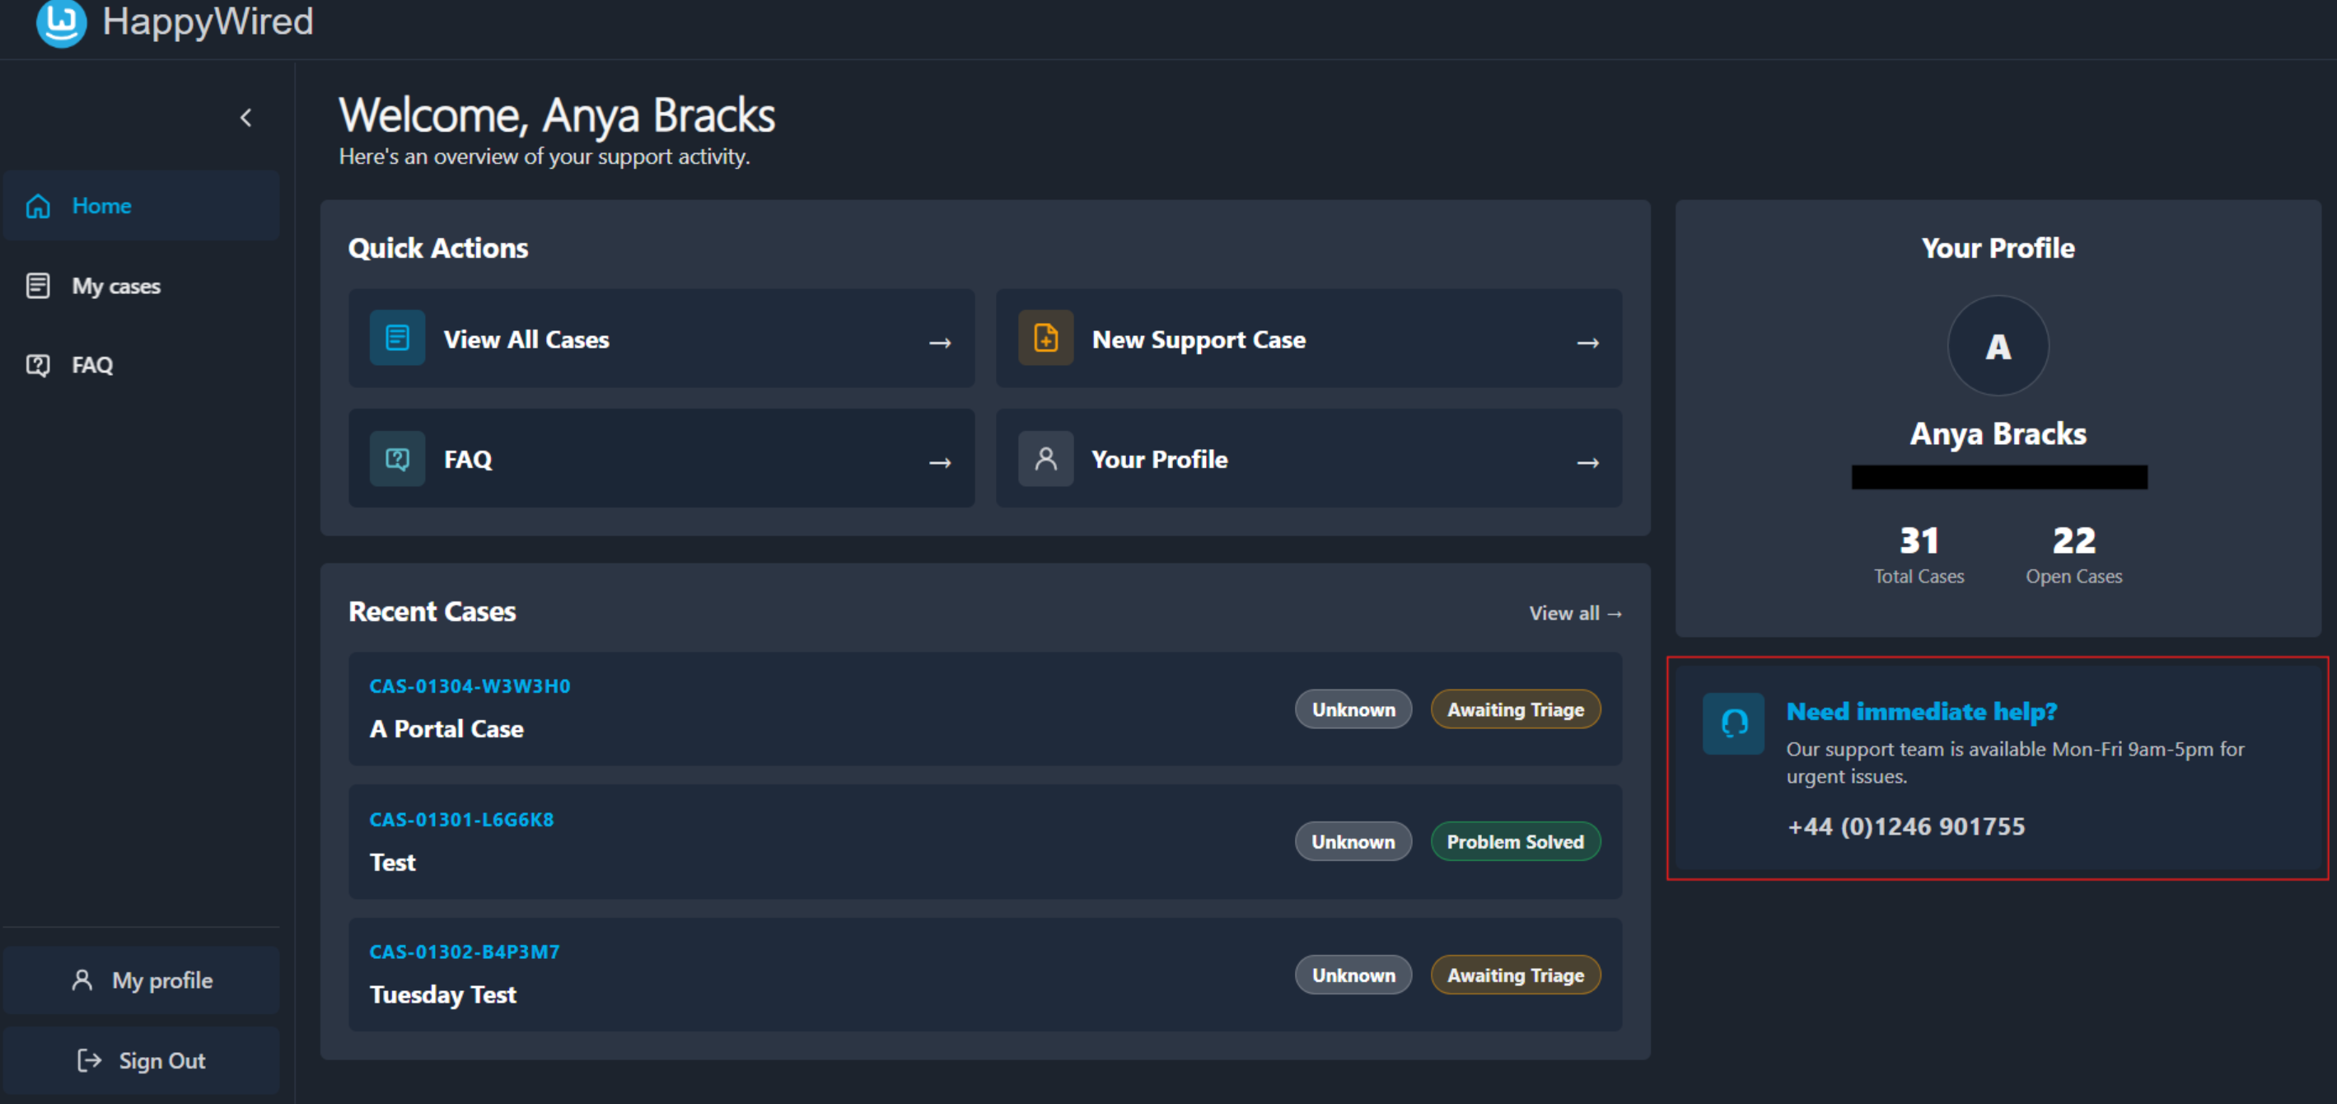The image size is (2337, 1104).
Task: Click the avatar circle with letter A
Action: point(1998,346)
